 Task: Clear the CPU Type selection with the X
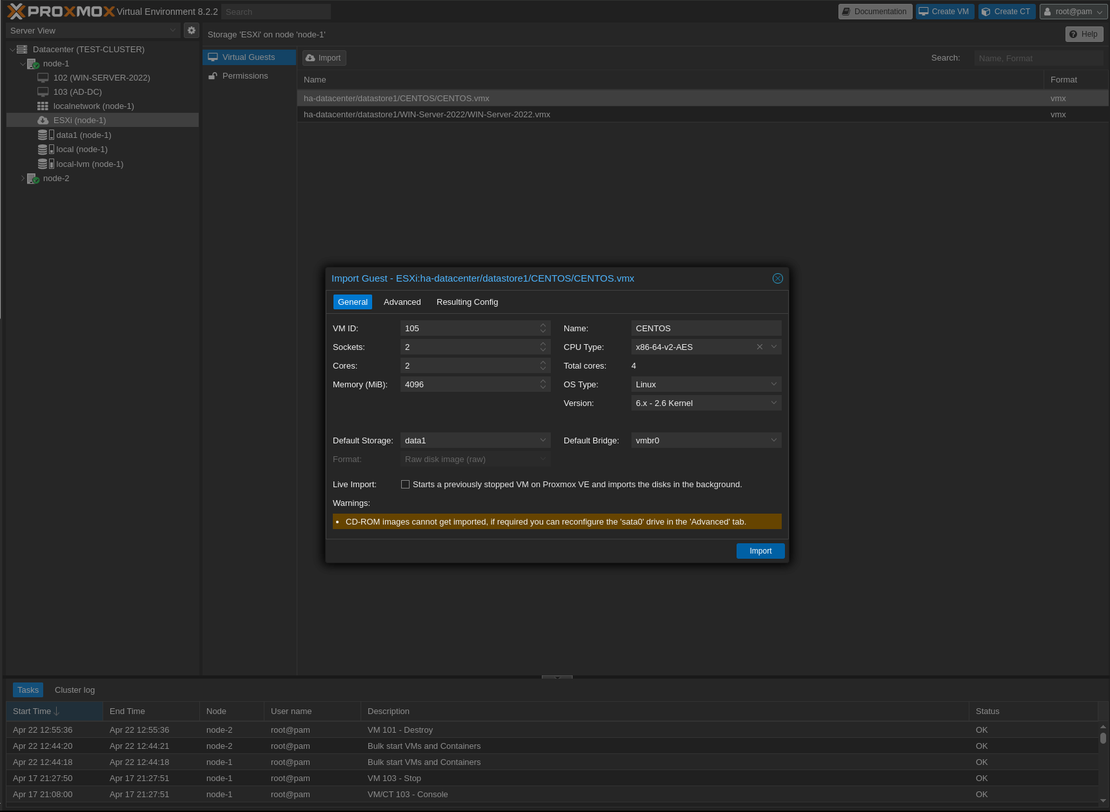click(x=759, y=347)
